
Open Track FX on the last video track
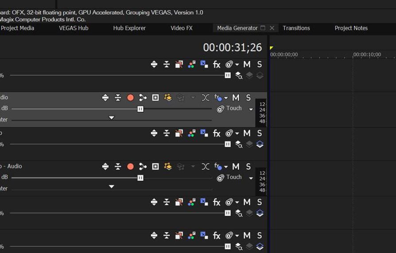pos(217,236)
